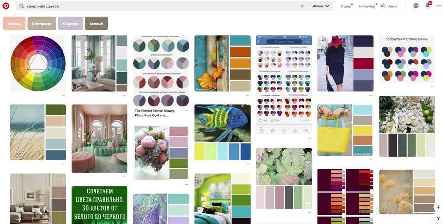Select the В Интерьере filter chip

point(42,23)
